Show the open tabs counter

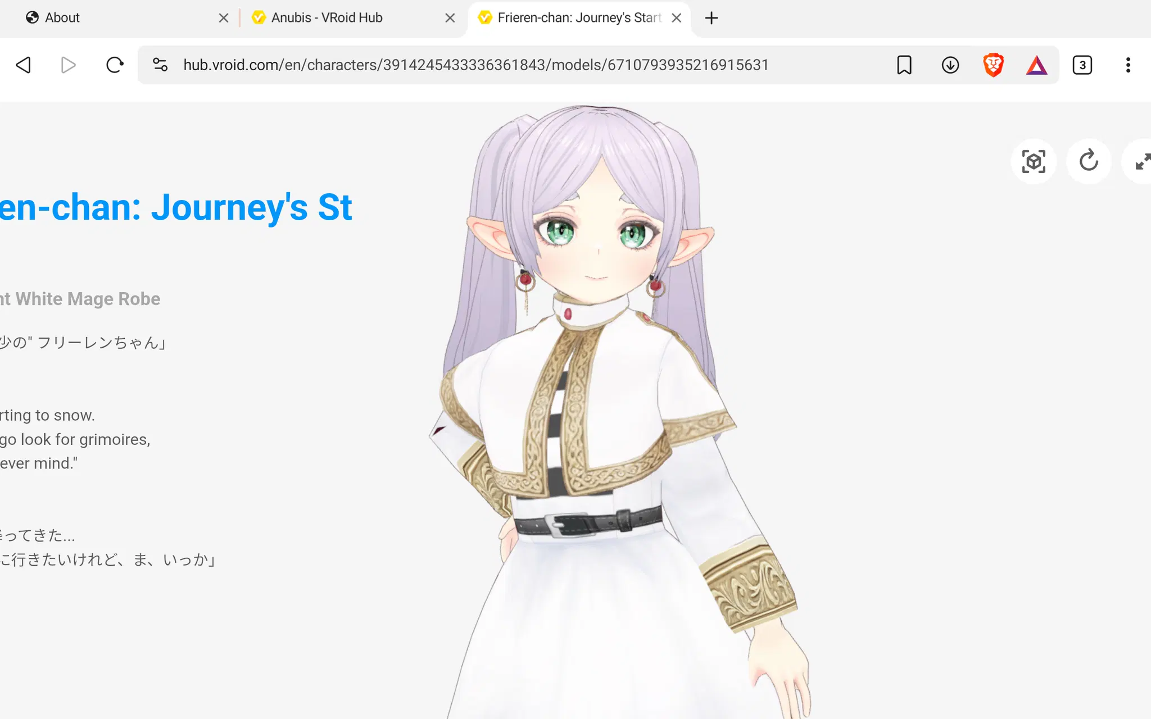[x=1082, y=65]
